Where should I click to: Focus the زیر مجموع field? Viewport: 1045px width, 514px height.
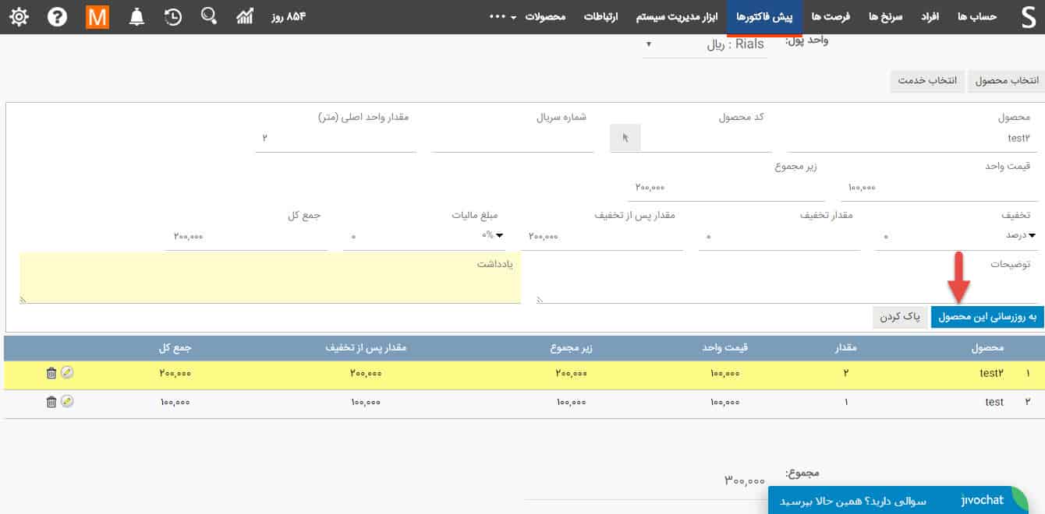[x=727, y=188]
